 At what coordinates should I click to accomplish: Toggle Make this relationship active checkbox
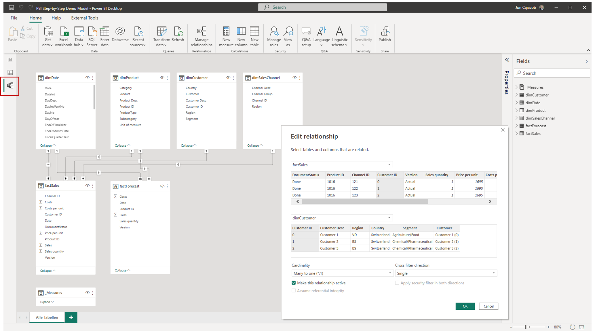click(x=293, y=283)
